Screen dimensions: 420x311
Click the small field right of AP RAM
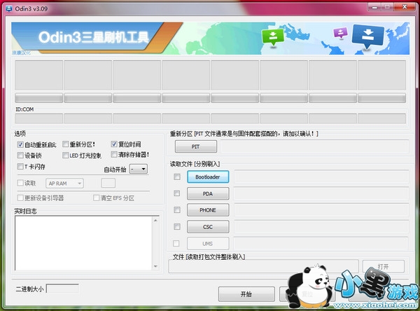point(108,183)
